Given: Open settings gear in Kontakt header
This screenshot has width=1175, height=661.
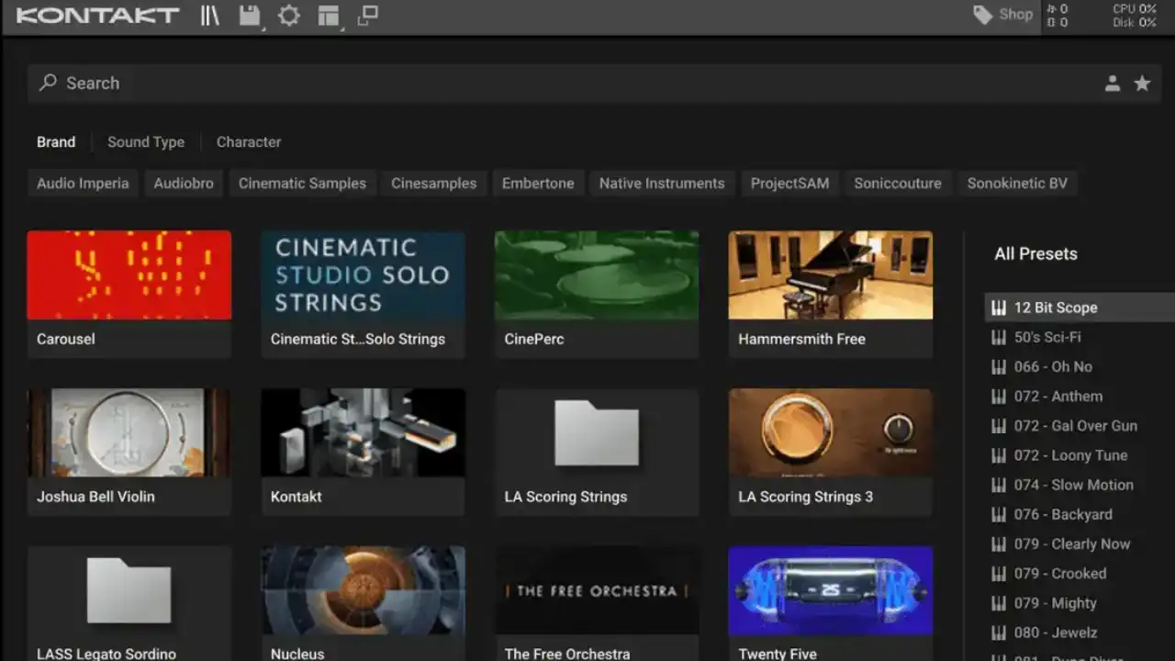Looking at the screenshot, I should 288,16.
